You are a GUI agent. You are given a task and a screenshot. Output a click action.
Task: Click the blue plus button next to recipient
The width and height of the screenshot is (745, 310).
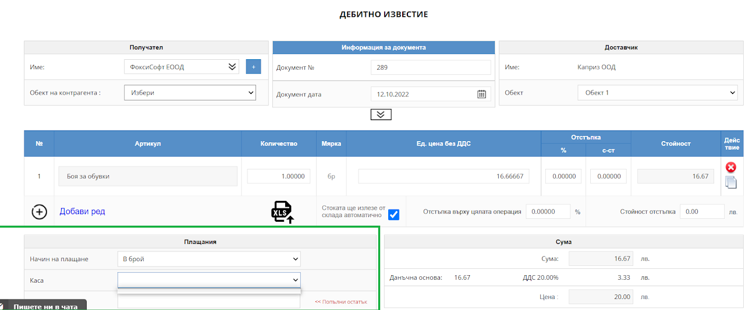[253, 67]
